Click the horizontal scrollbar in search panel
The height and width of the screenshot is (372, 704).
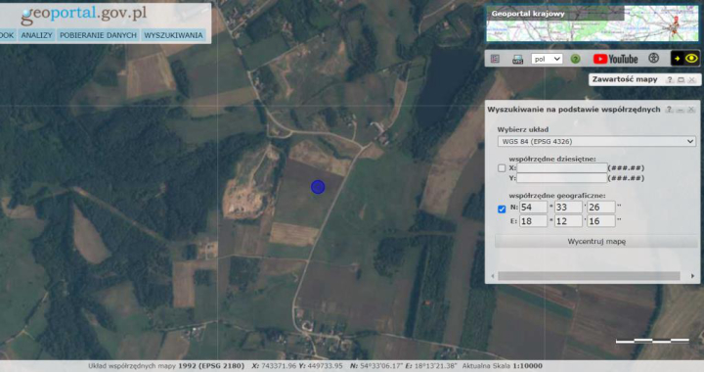[x=589, y=276]
